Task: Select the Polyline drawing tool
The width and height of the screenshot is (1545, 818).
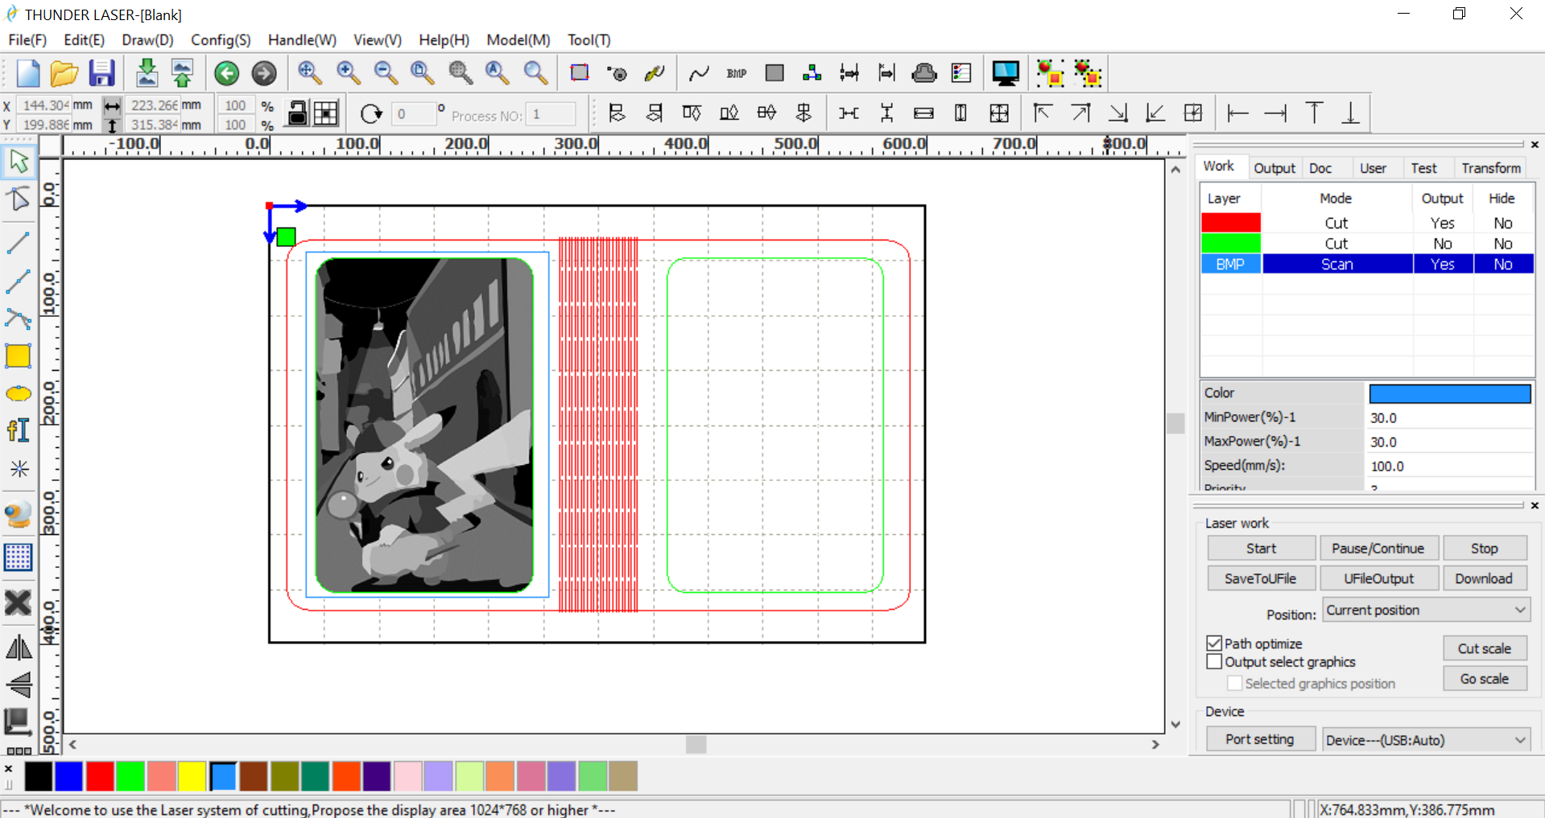Action: pyautogui.click(x=19, y=281)
